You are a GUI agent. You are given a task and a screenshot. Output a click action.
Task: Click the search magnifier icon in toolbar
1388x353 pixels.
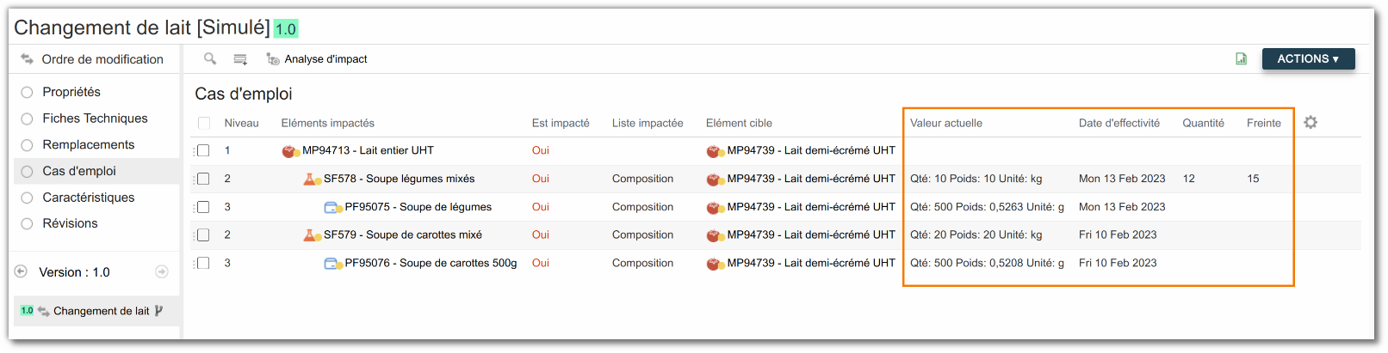click(209, 59)
